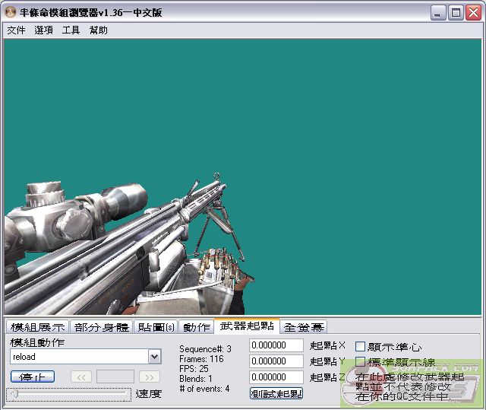The width and height of the screenshot is (486, 410).
Task: Switch to the 模組展示 tab
Action: tap(37, 327)
